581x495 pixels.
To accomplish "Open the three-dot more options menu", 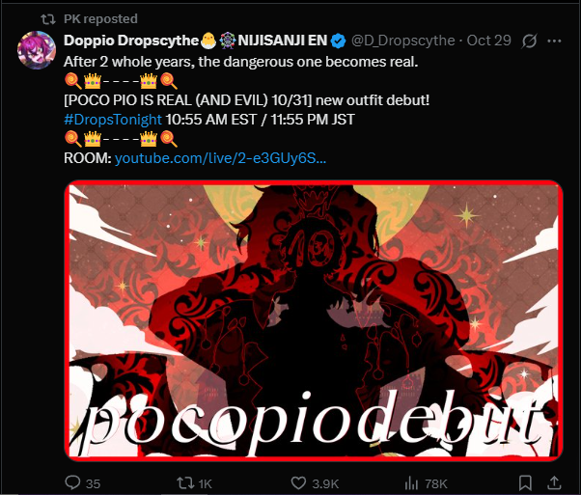I will [554, 41].
